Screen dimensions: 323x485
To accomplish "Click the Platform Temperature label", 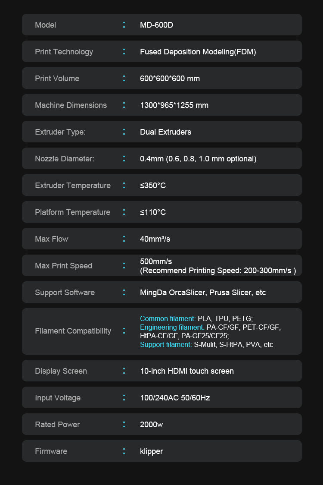I will point(72,212).
